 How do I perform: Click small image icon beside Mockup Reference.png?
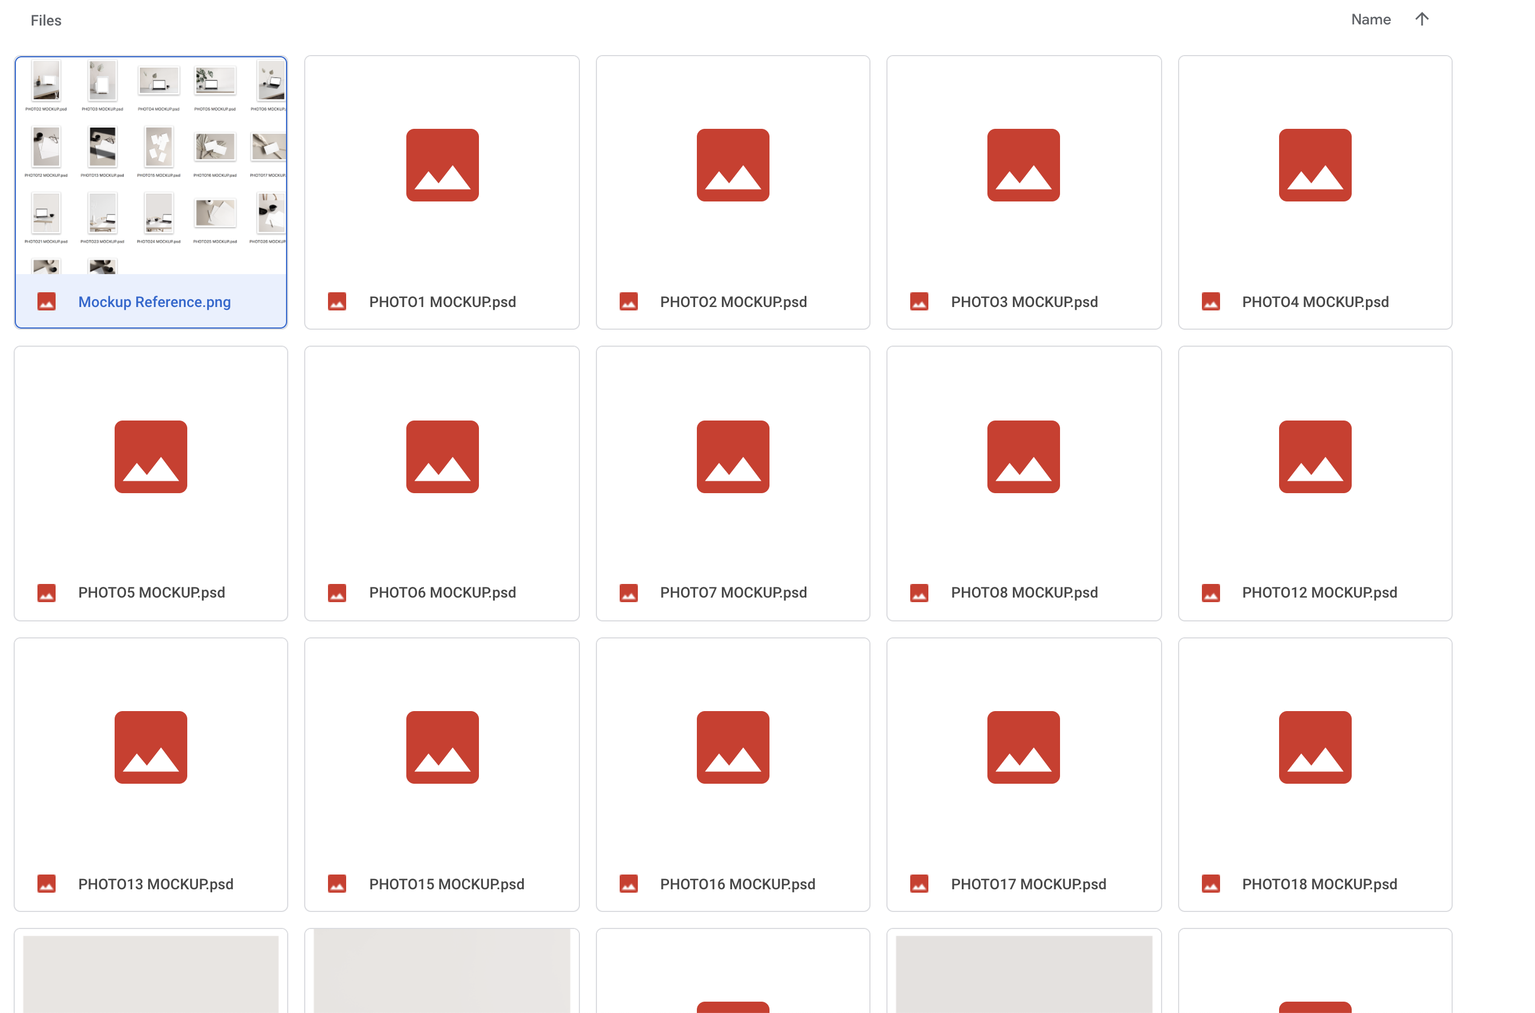click(47, 302)
